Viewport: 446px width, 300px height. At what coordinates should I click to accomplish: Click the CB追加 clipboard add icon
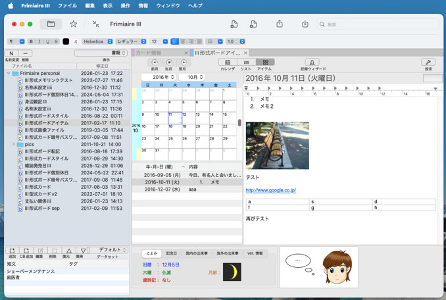coord(26,251)
